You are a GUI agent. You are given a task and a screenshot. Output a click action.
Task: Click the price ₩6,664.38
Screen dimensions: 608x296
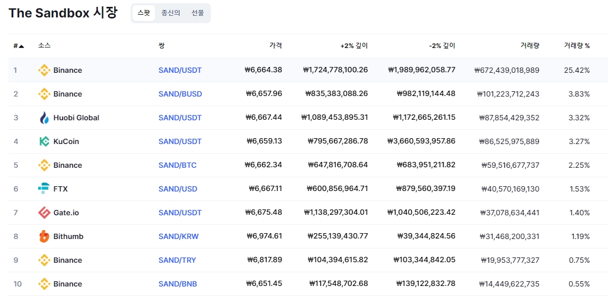[x=263, y=70]
